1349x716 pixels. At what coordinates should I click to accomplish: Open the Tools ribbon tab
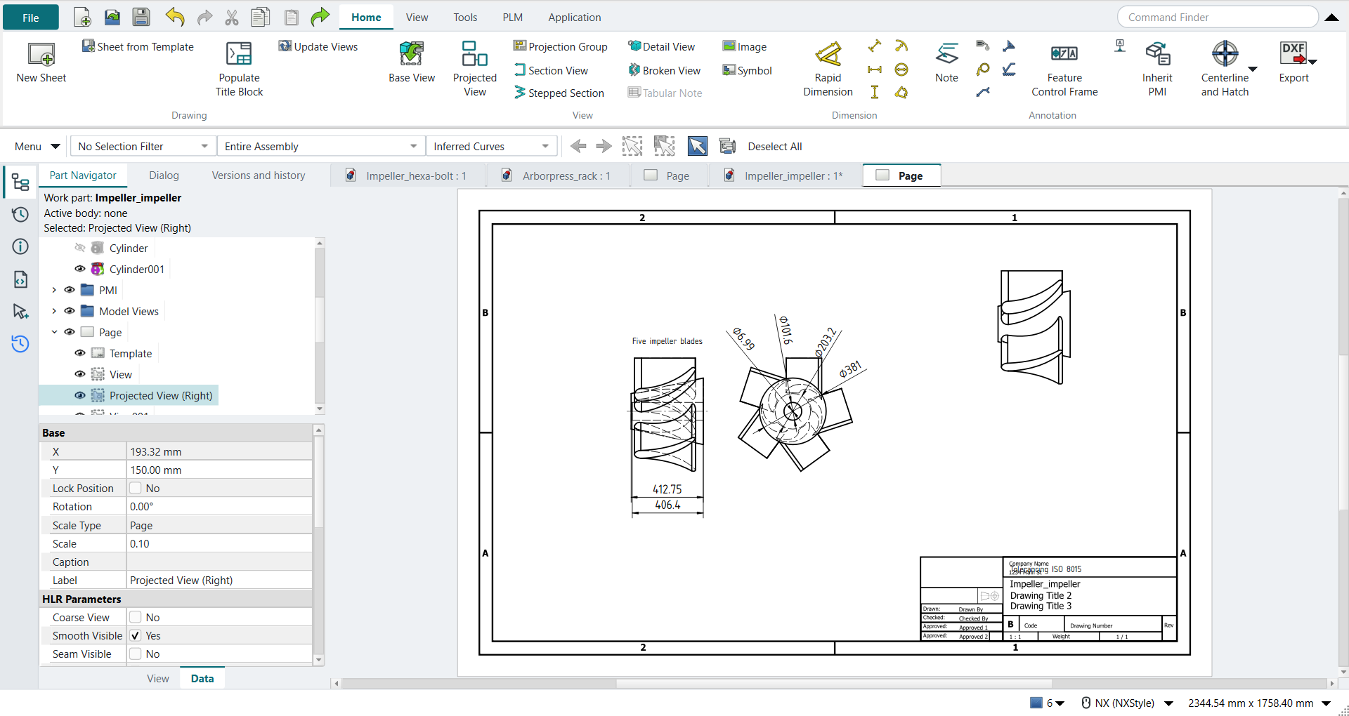[465, 17]
